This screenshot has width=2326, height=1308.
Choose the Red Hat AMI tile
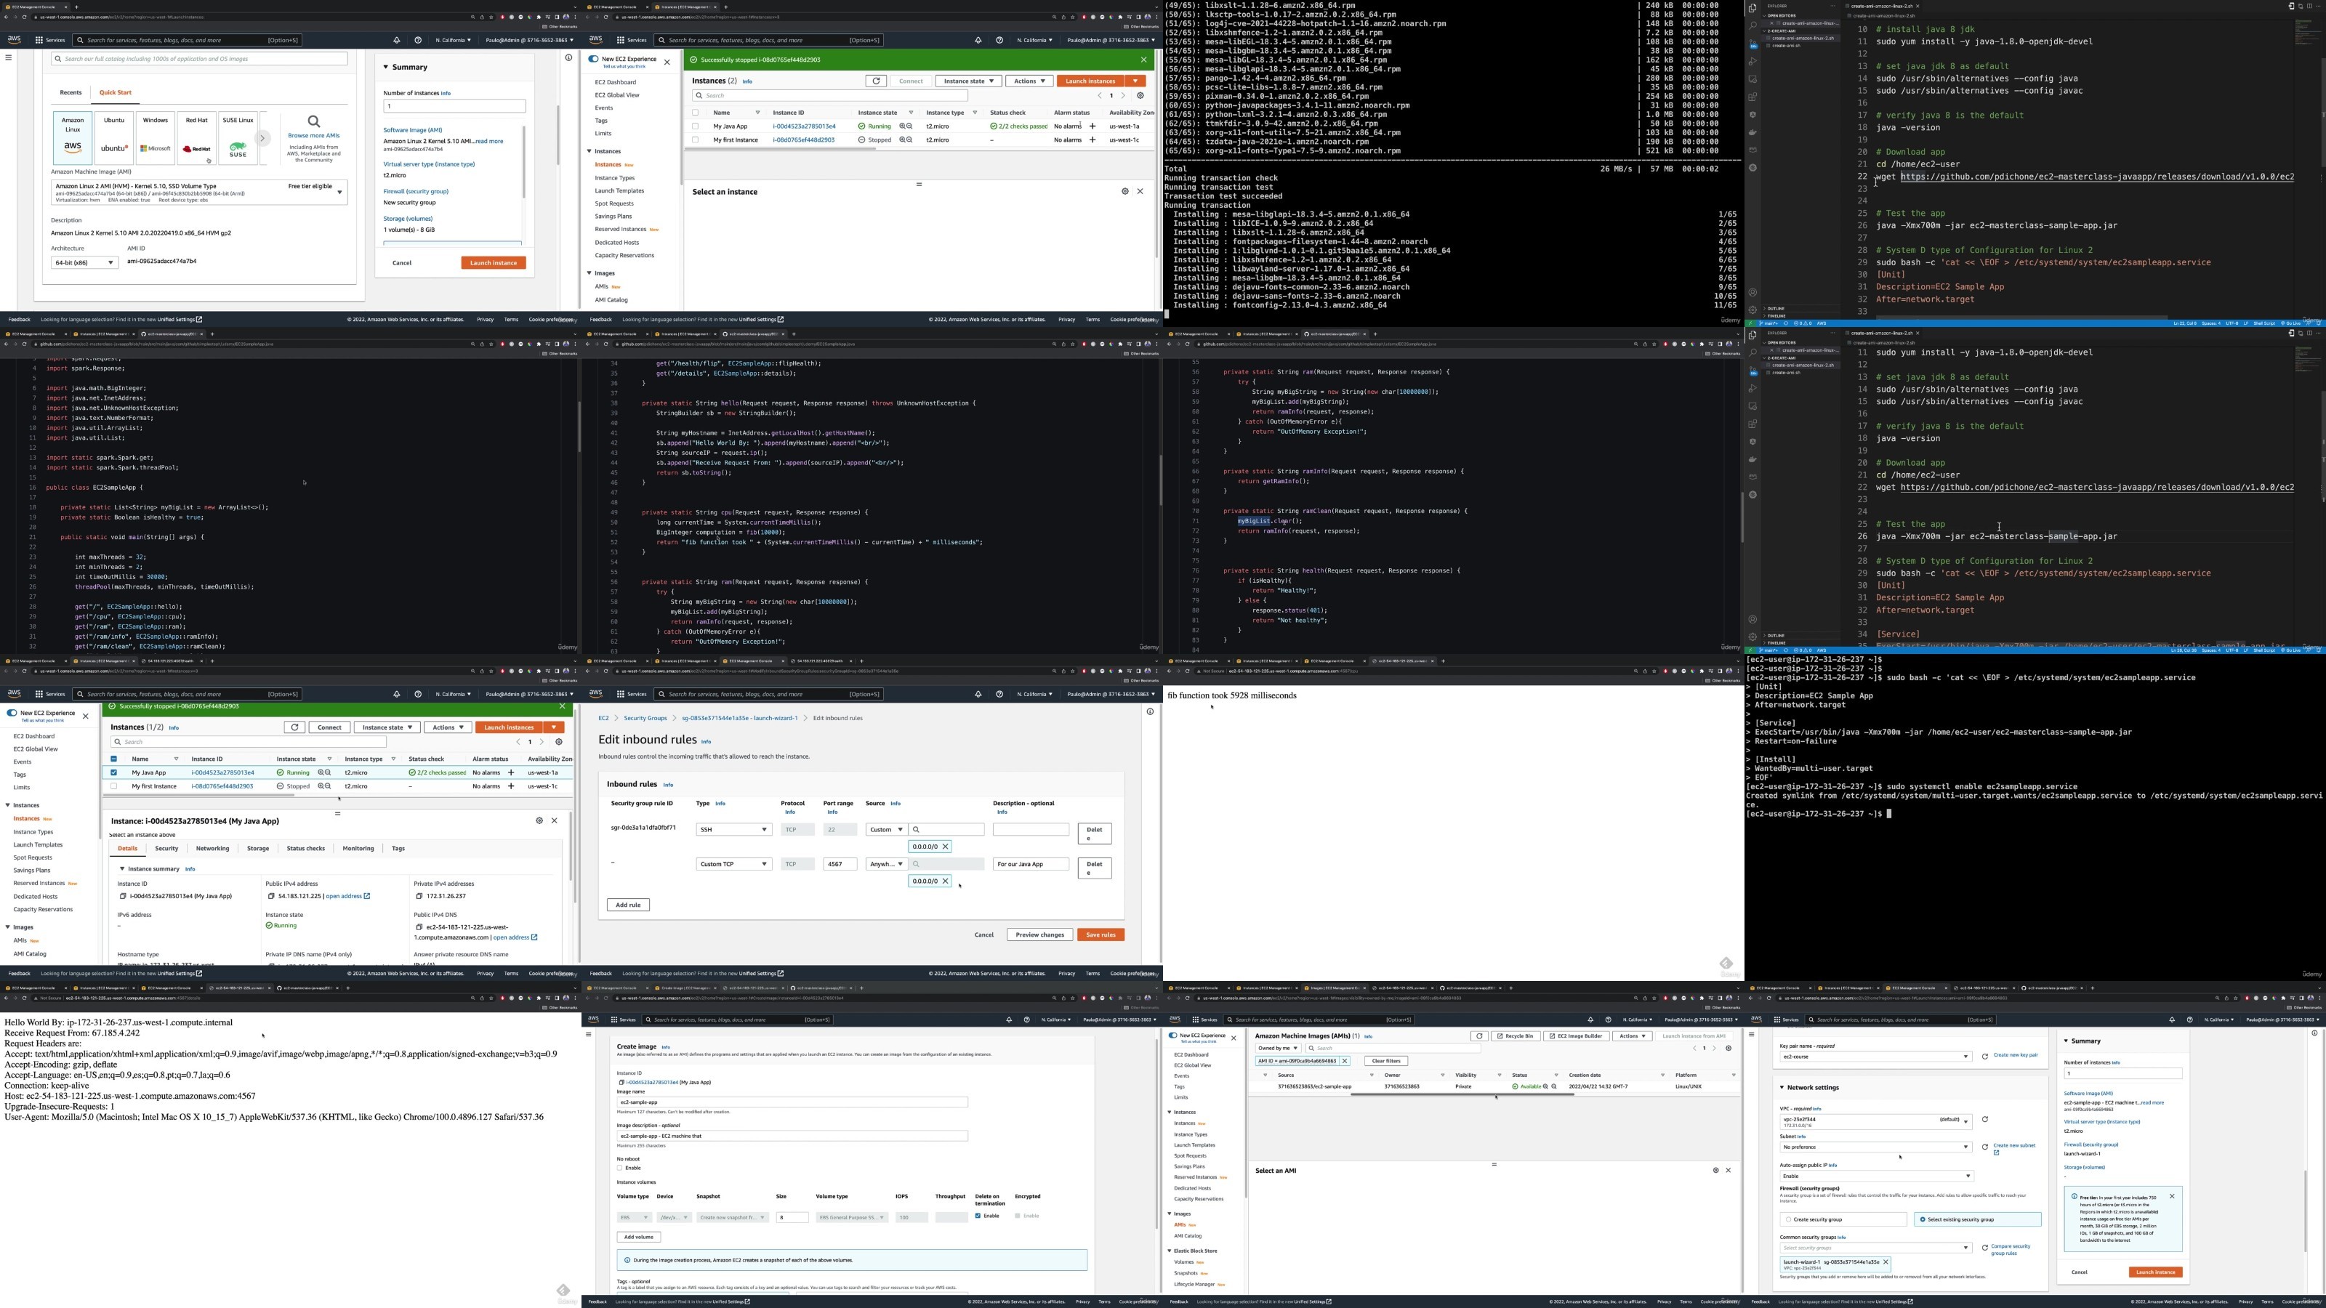(x=196, y=137)
